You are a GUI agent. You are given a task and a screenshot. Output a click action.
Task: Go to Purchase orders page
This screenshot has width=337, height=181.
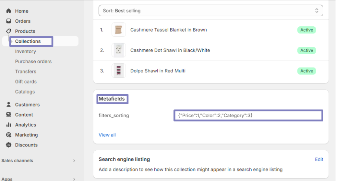click(x=33, y=62)
